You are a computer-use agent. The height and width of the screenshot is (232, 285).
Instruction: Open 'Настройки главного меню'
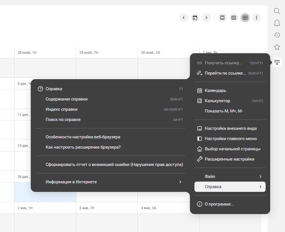click(x=230, y=139)
